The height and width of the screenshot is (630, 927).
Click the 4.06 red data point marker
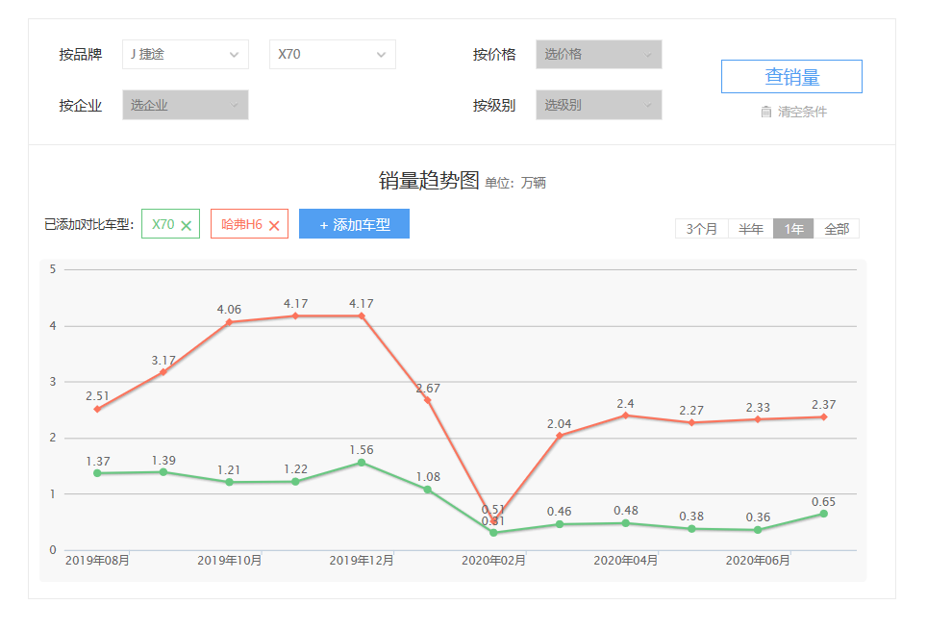(229, 322)
